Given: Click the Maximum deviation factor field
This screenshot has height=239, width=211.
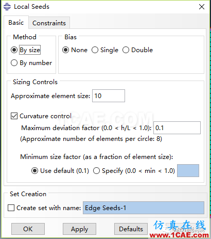Looking at the screenshot, I should click(x=177, y=128).
